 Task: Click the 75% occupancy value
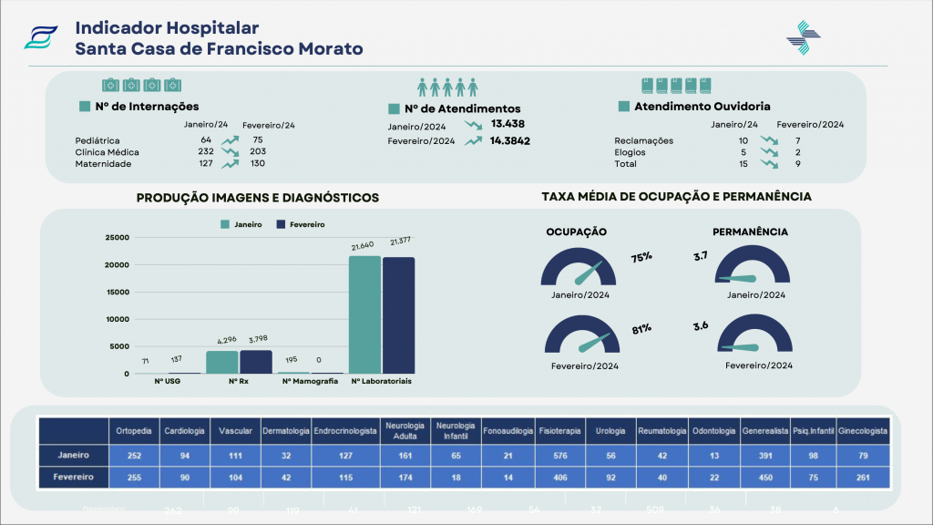coord(641,257)
